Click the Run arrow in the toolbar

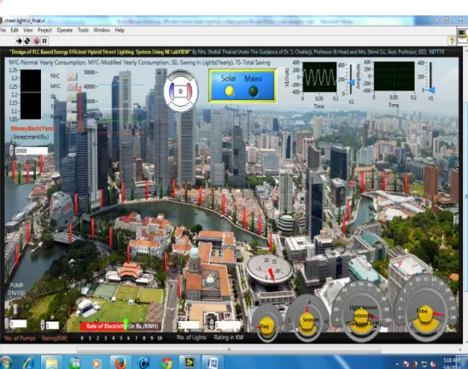tap(19, 41)
